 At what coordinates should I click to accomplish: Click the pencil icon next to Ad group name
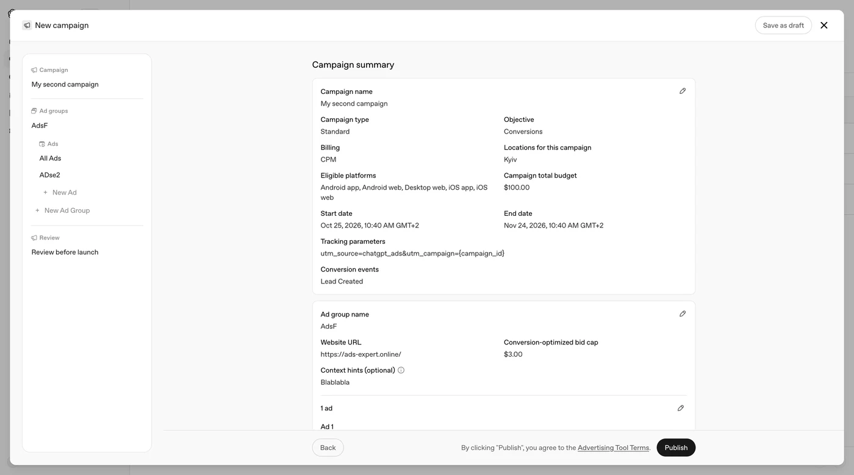tap(683, 314)
